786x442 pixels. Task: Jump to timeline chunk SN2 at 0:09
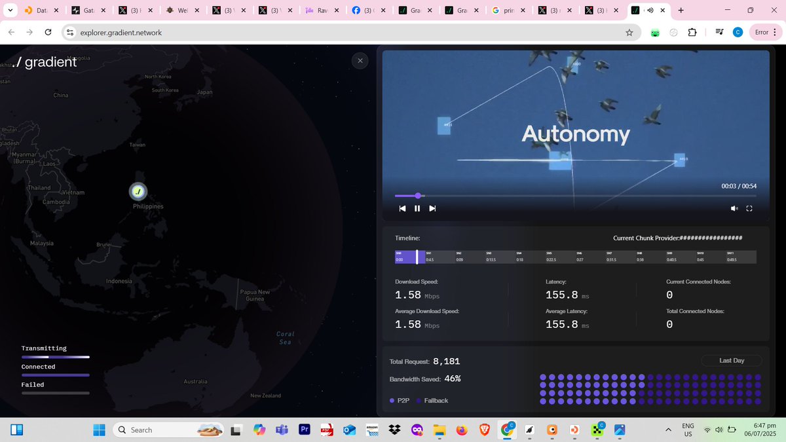470,257
